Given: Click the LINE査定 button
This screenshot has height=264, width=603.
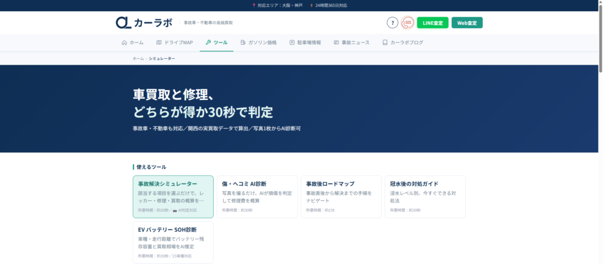Looking at the screenshot, I should coord(433,23).
